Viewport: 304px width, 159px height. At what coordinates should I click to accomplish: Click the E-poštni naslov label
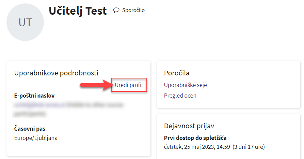[x=34, y=96]
